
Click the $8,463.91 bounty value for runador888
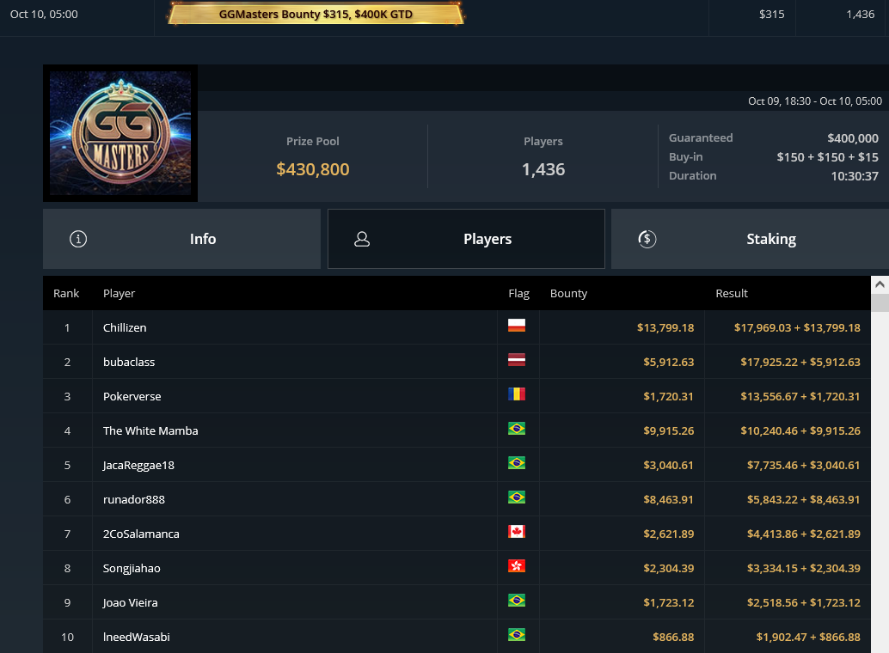tap(668, 500)
